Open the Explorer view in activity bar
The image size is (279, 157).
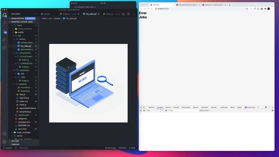pos(5,15)
